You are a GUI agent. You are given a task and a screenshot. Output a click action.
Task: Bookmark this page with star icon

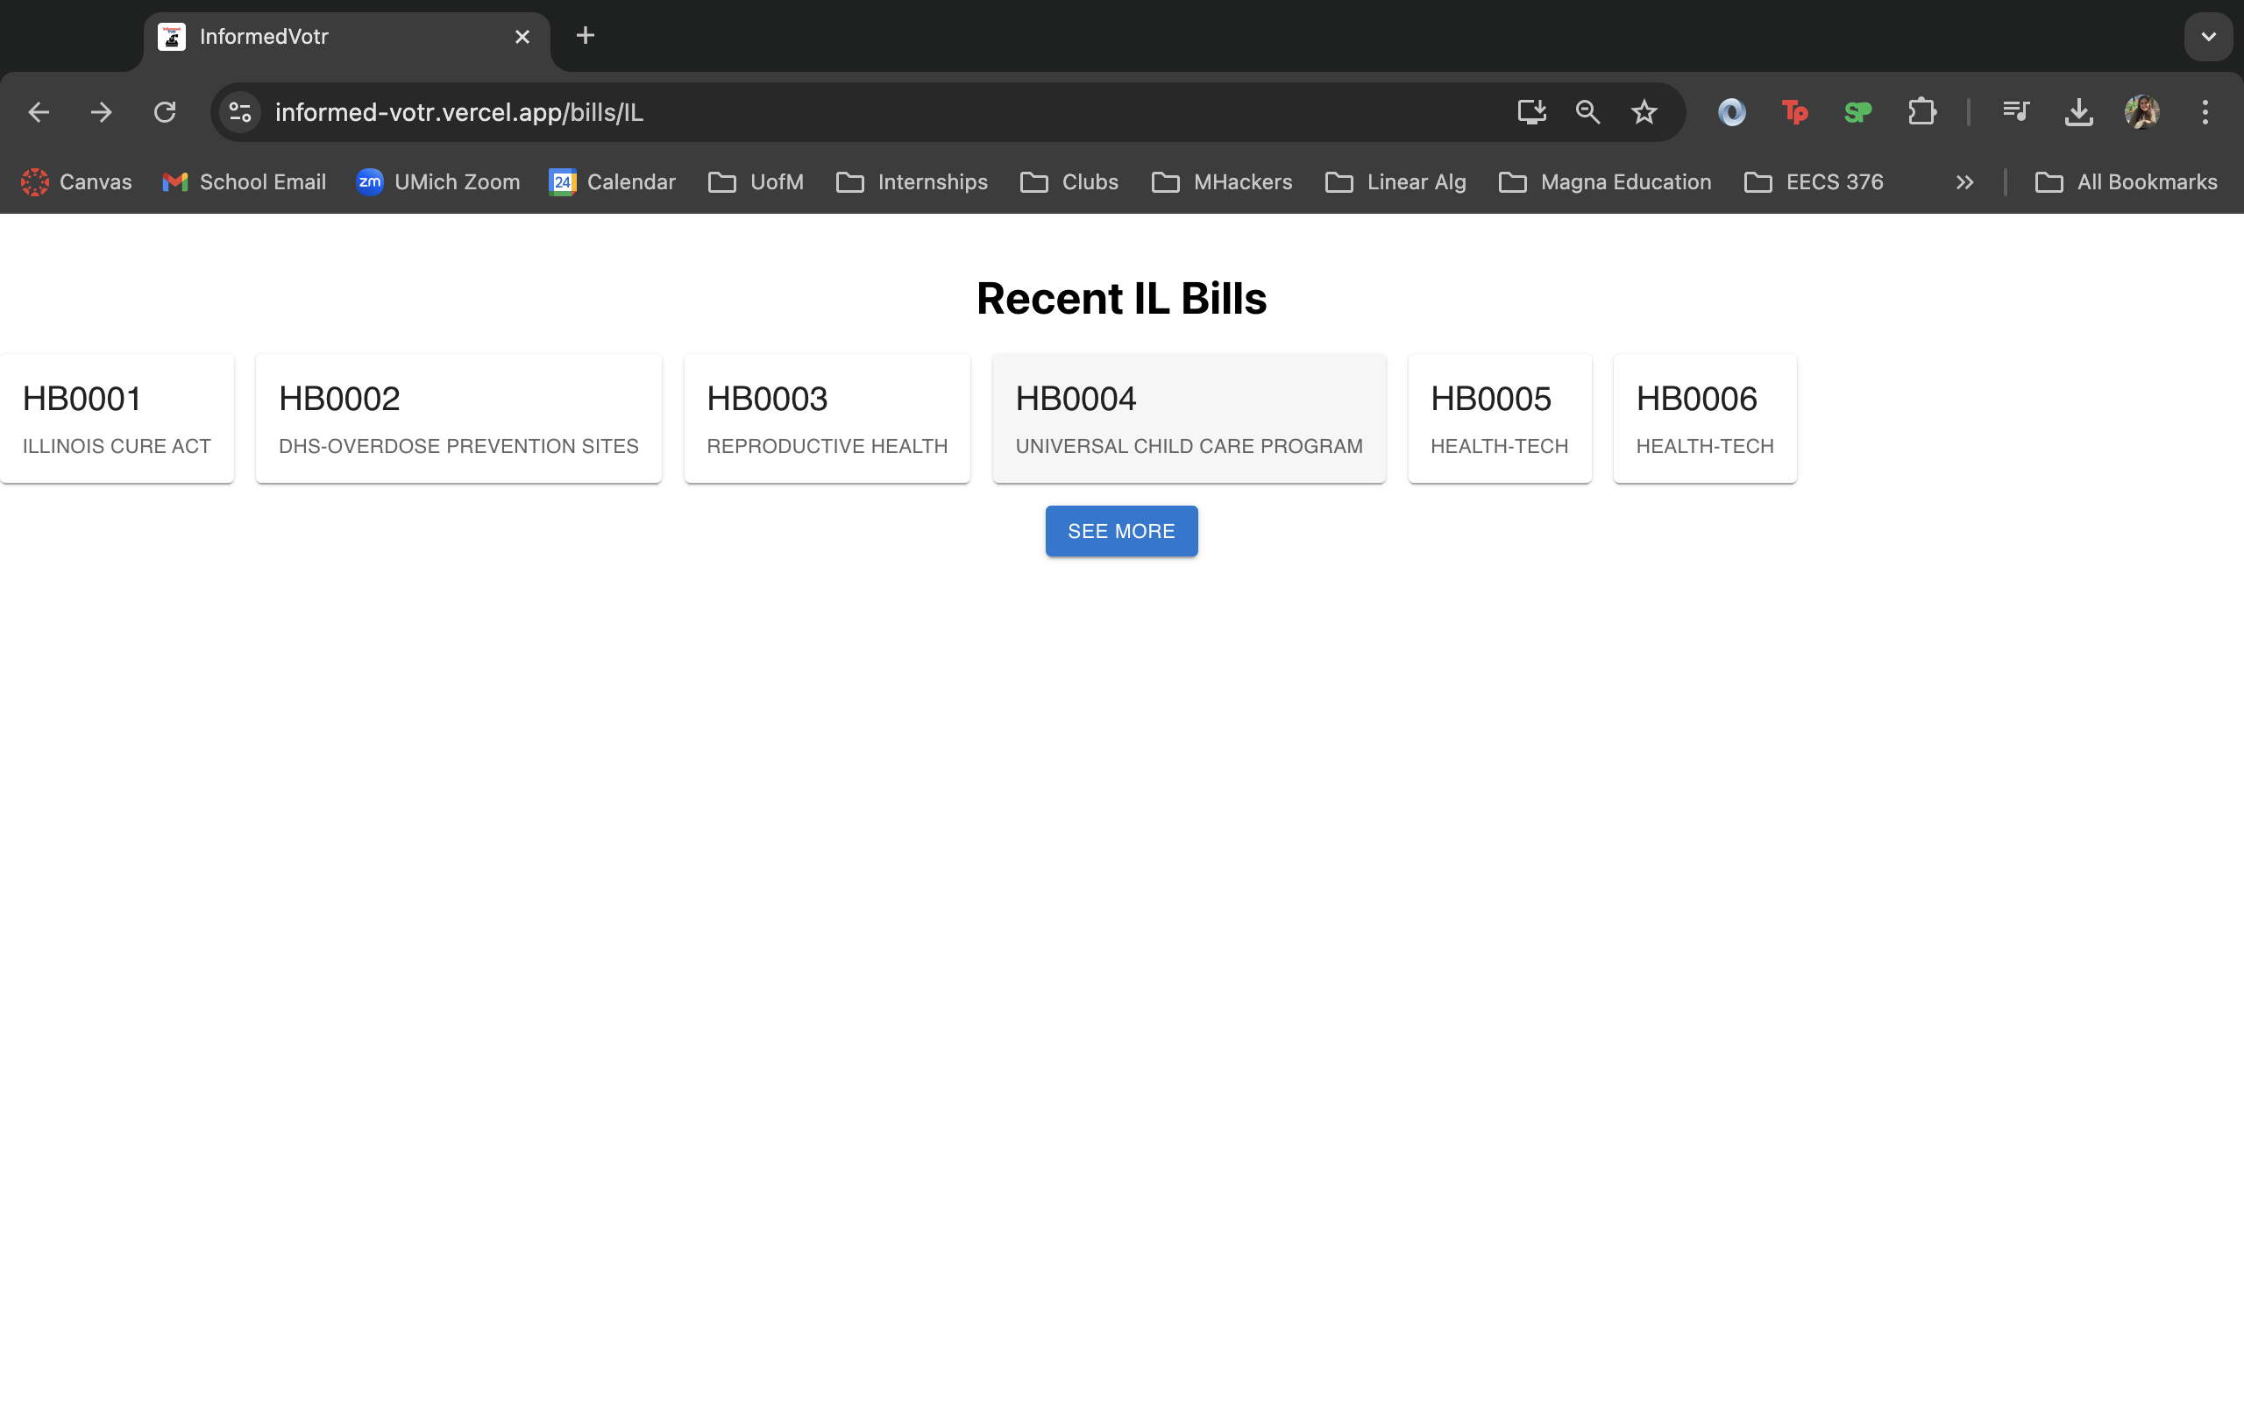point(1644,112)
